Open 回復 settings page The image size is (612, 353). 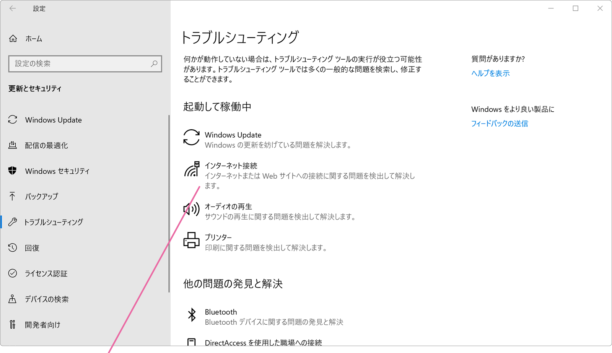pyautogui.click(x=32, y=248)
